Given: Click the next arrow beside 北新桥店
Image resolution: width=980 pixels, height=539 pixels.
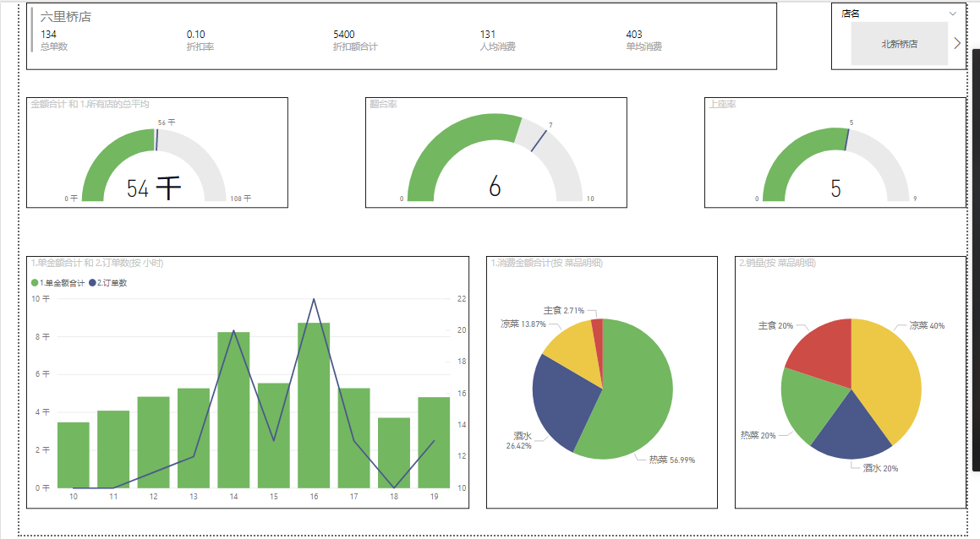Looking at the screenshot, I should tap(957, 43).
